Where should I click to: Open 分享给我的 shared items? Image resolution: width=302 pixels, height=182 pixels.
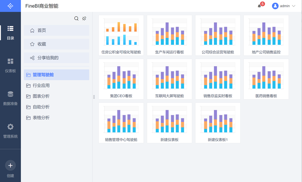[x=48, y=58]
